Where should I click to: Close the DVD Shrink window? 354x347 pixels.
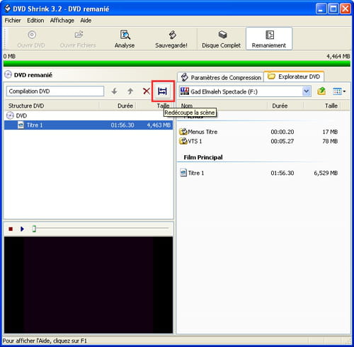pyautogui.click(x=346, y=9)
